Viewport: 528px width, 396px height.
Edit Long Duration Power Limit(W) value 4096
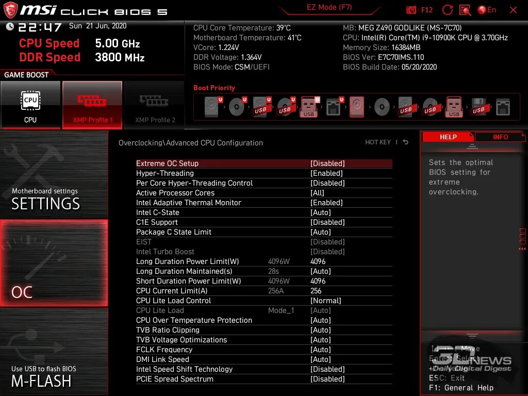tap(318, 261)
